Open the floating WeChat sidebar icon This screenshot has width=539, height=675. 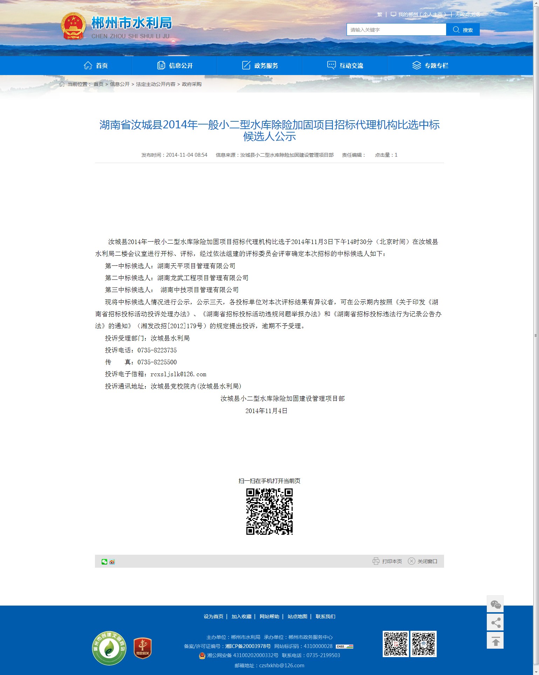[495, 604]
